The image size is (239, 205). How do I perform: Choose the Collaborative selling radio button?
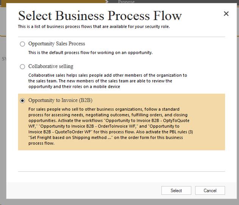pos(22,67)
